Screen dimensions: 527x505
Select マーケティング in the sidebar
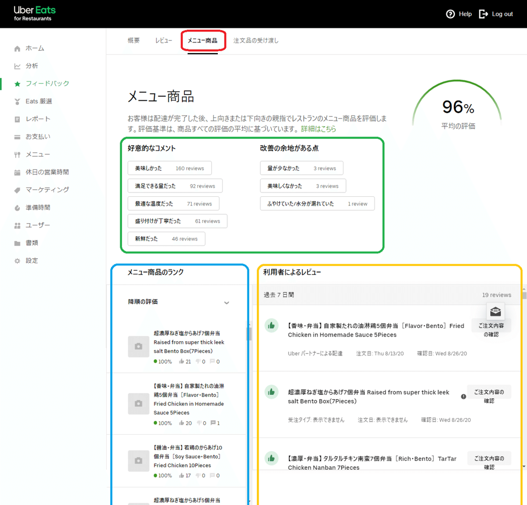pyautogui.click(x=47, y=190)
